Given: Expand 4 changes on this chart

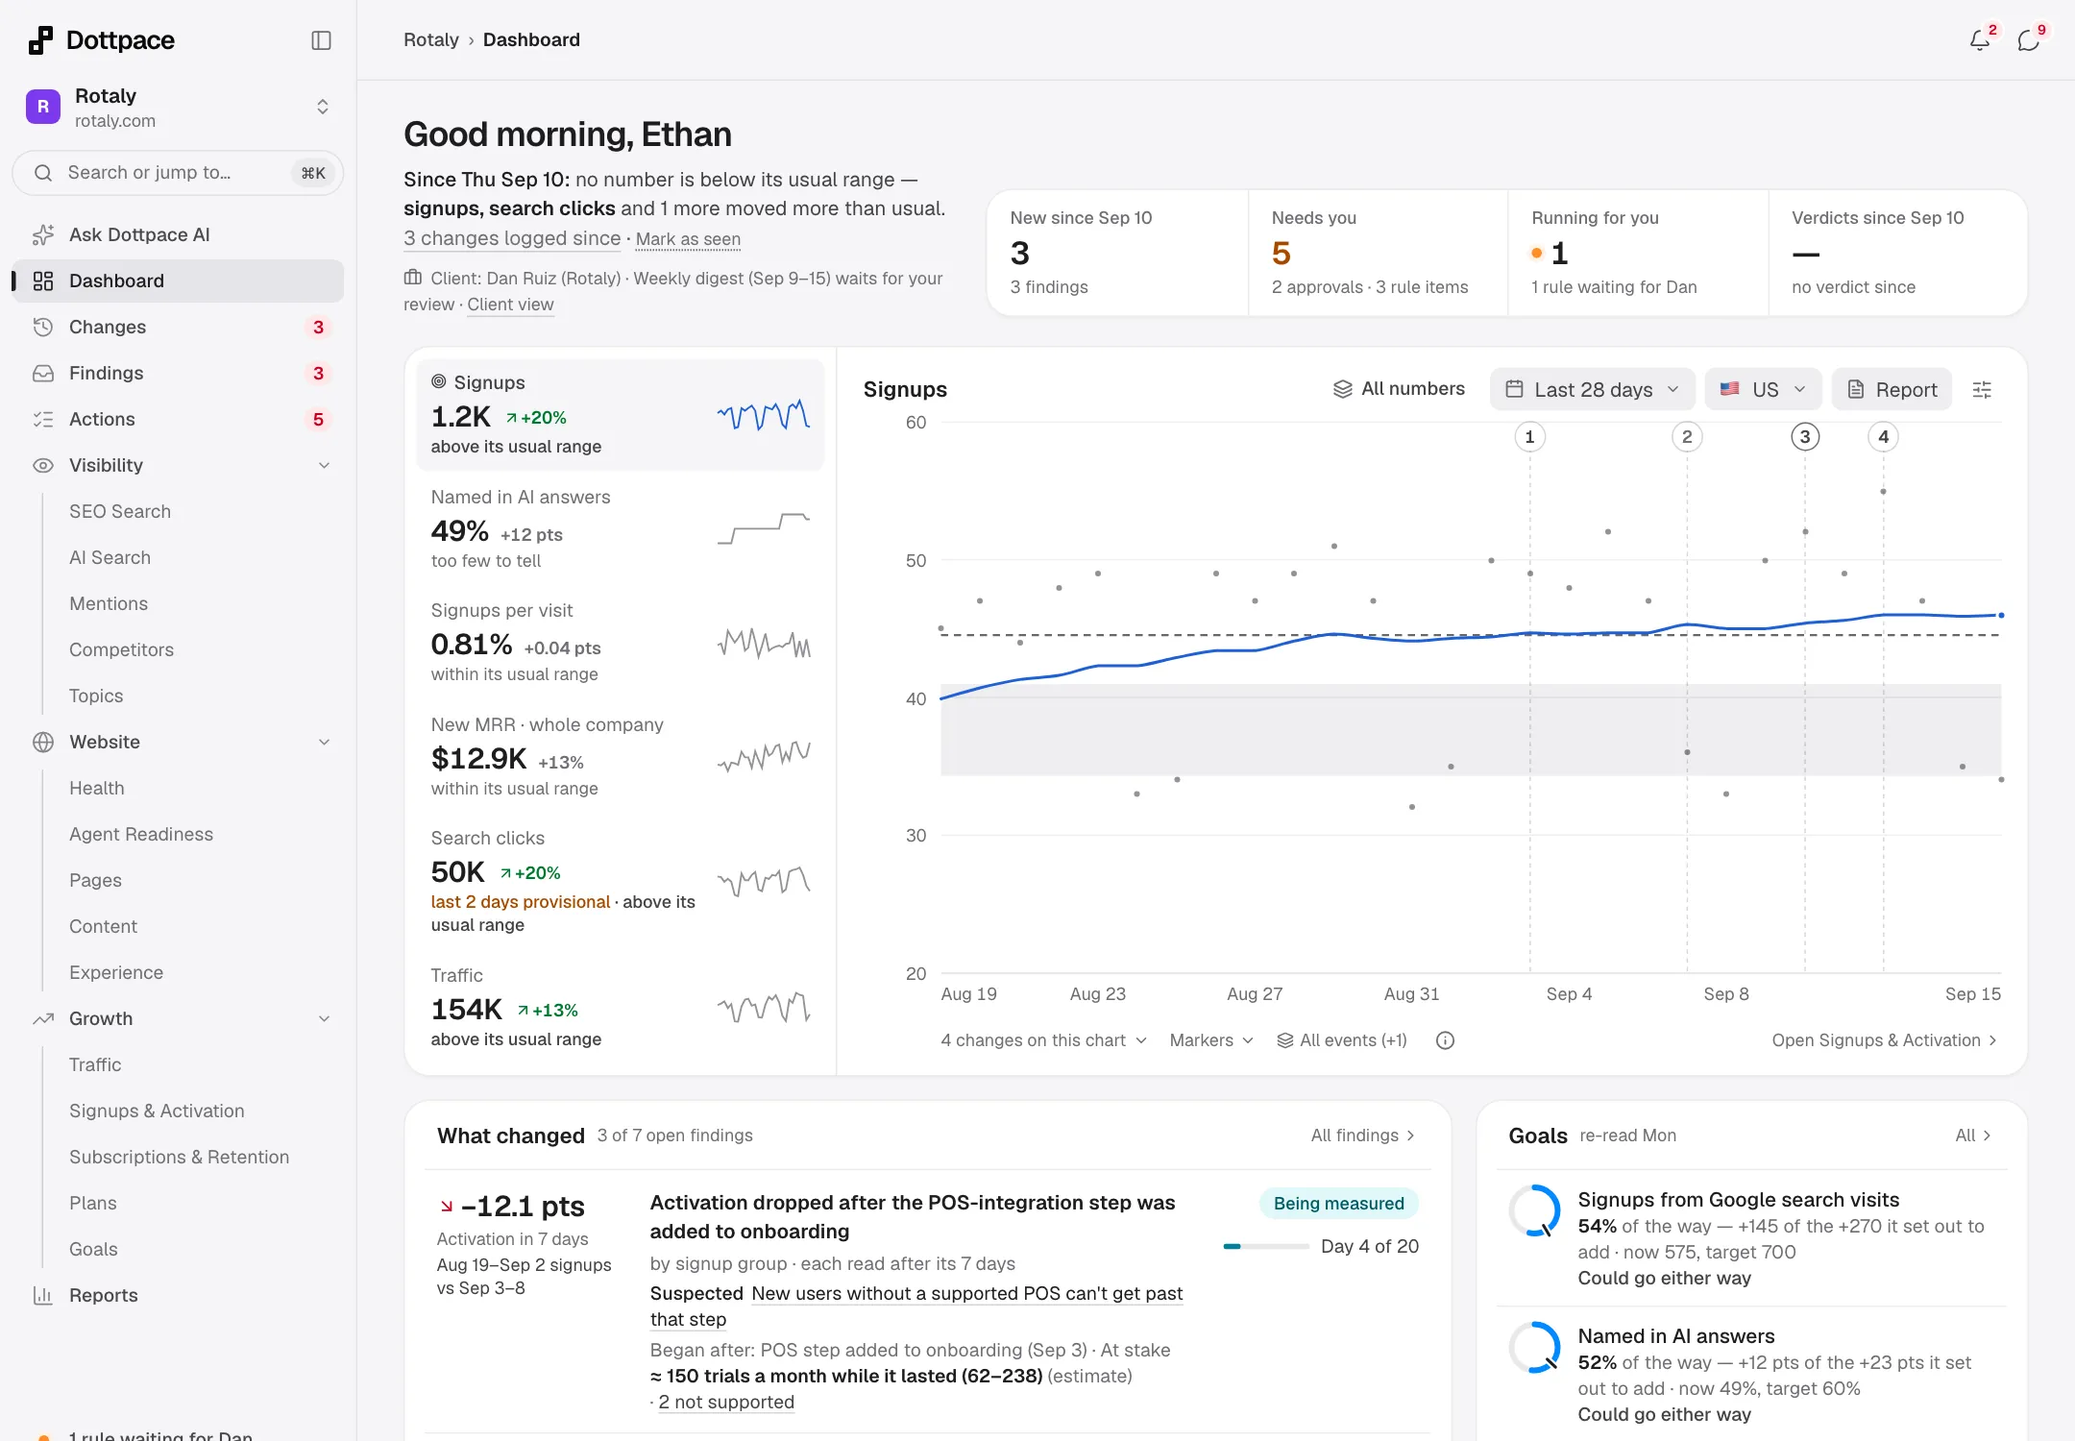Looking at the screenshot, I should [1043, 1041].
